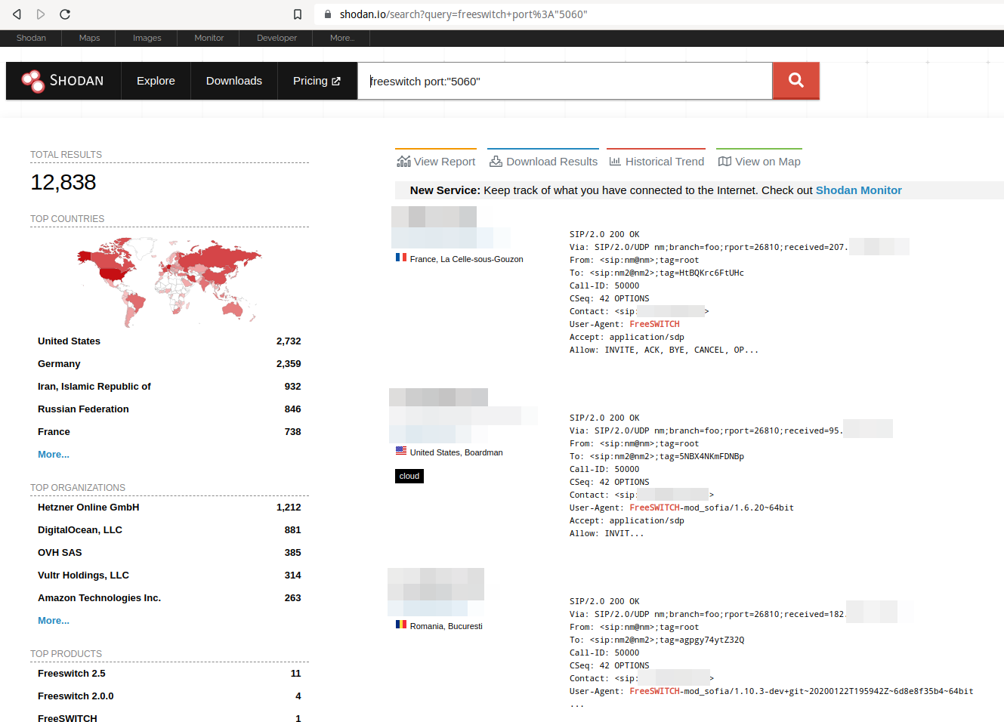
Task: Filter by FreeSWITCH product entry
Action: pyautogui.click(x=67, y=718)
